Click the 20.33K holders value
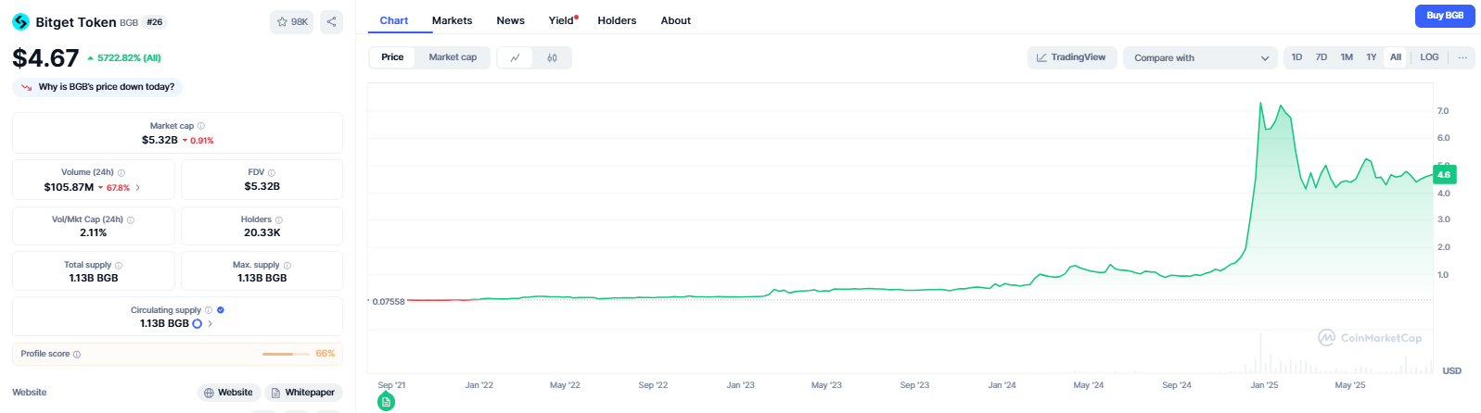1481x413 pixels. point(262,233)
